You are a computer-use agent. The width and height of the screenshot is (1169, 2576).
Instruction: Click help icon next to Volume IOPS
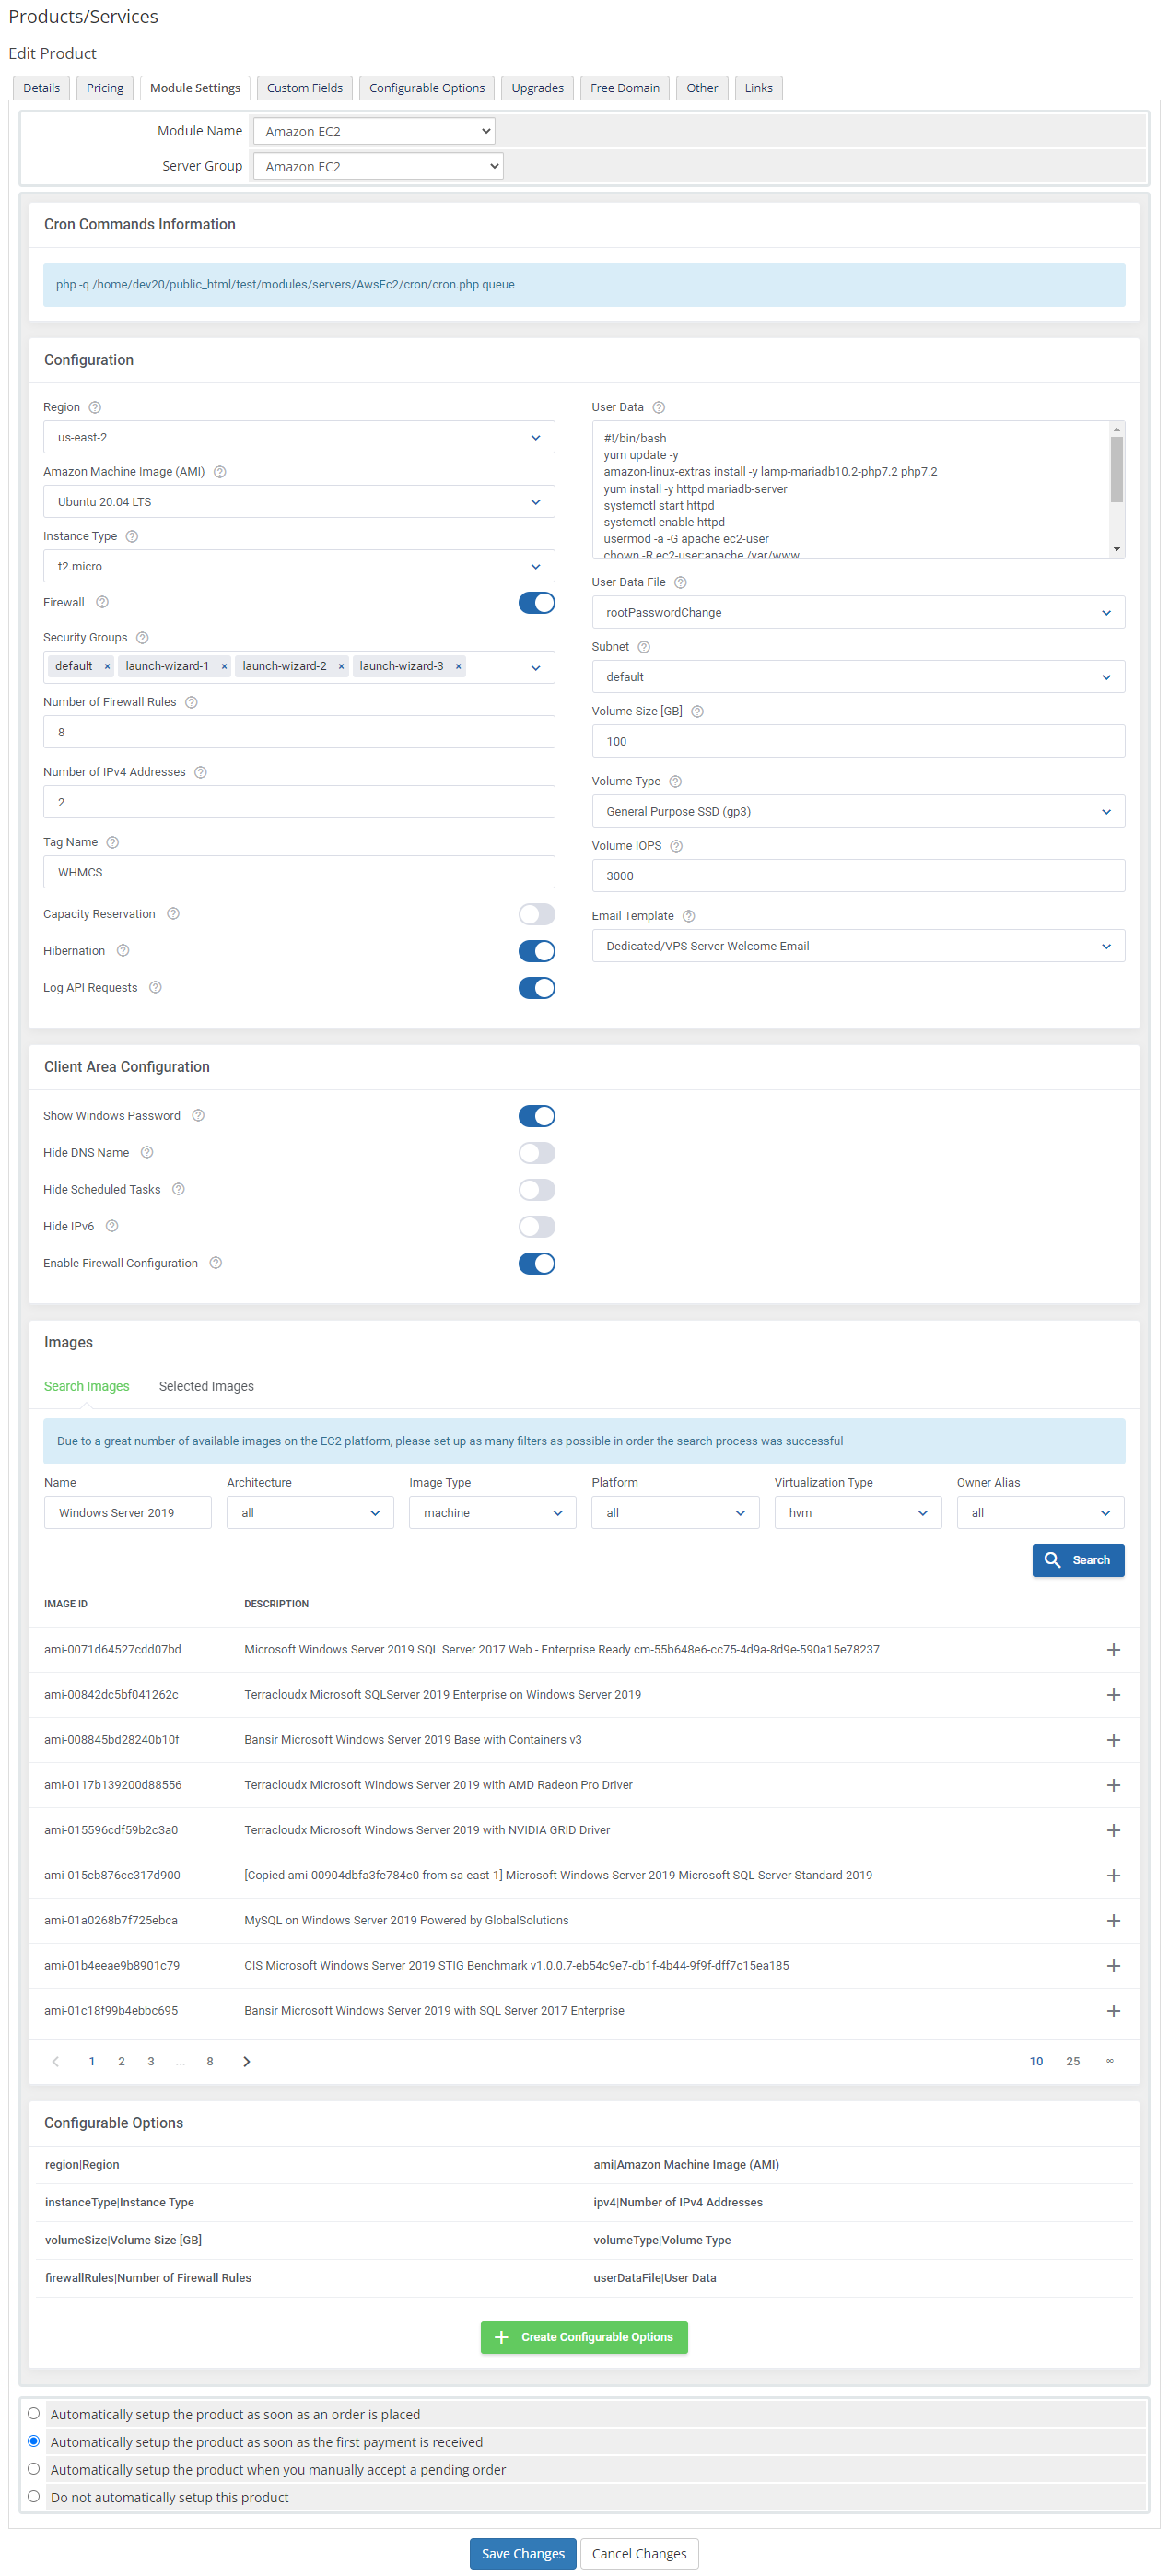[676, 846]
